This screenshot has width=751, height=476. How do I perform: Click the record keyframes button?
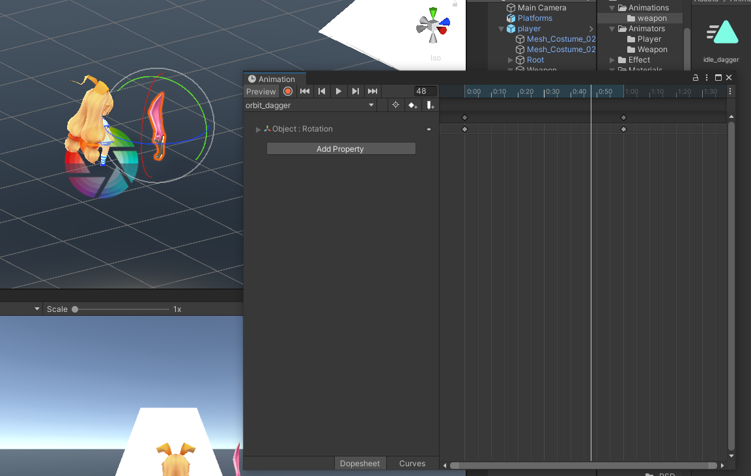(288, 92)
